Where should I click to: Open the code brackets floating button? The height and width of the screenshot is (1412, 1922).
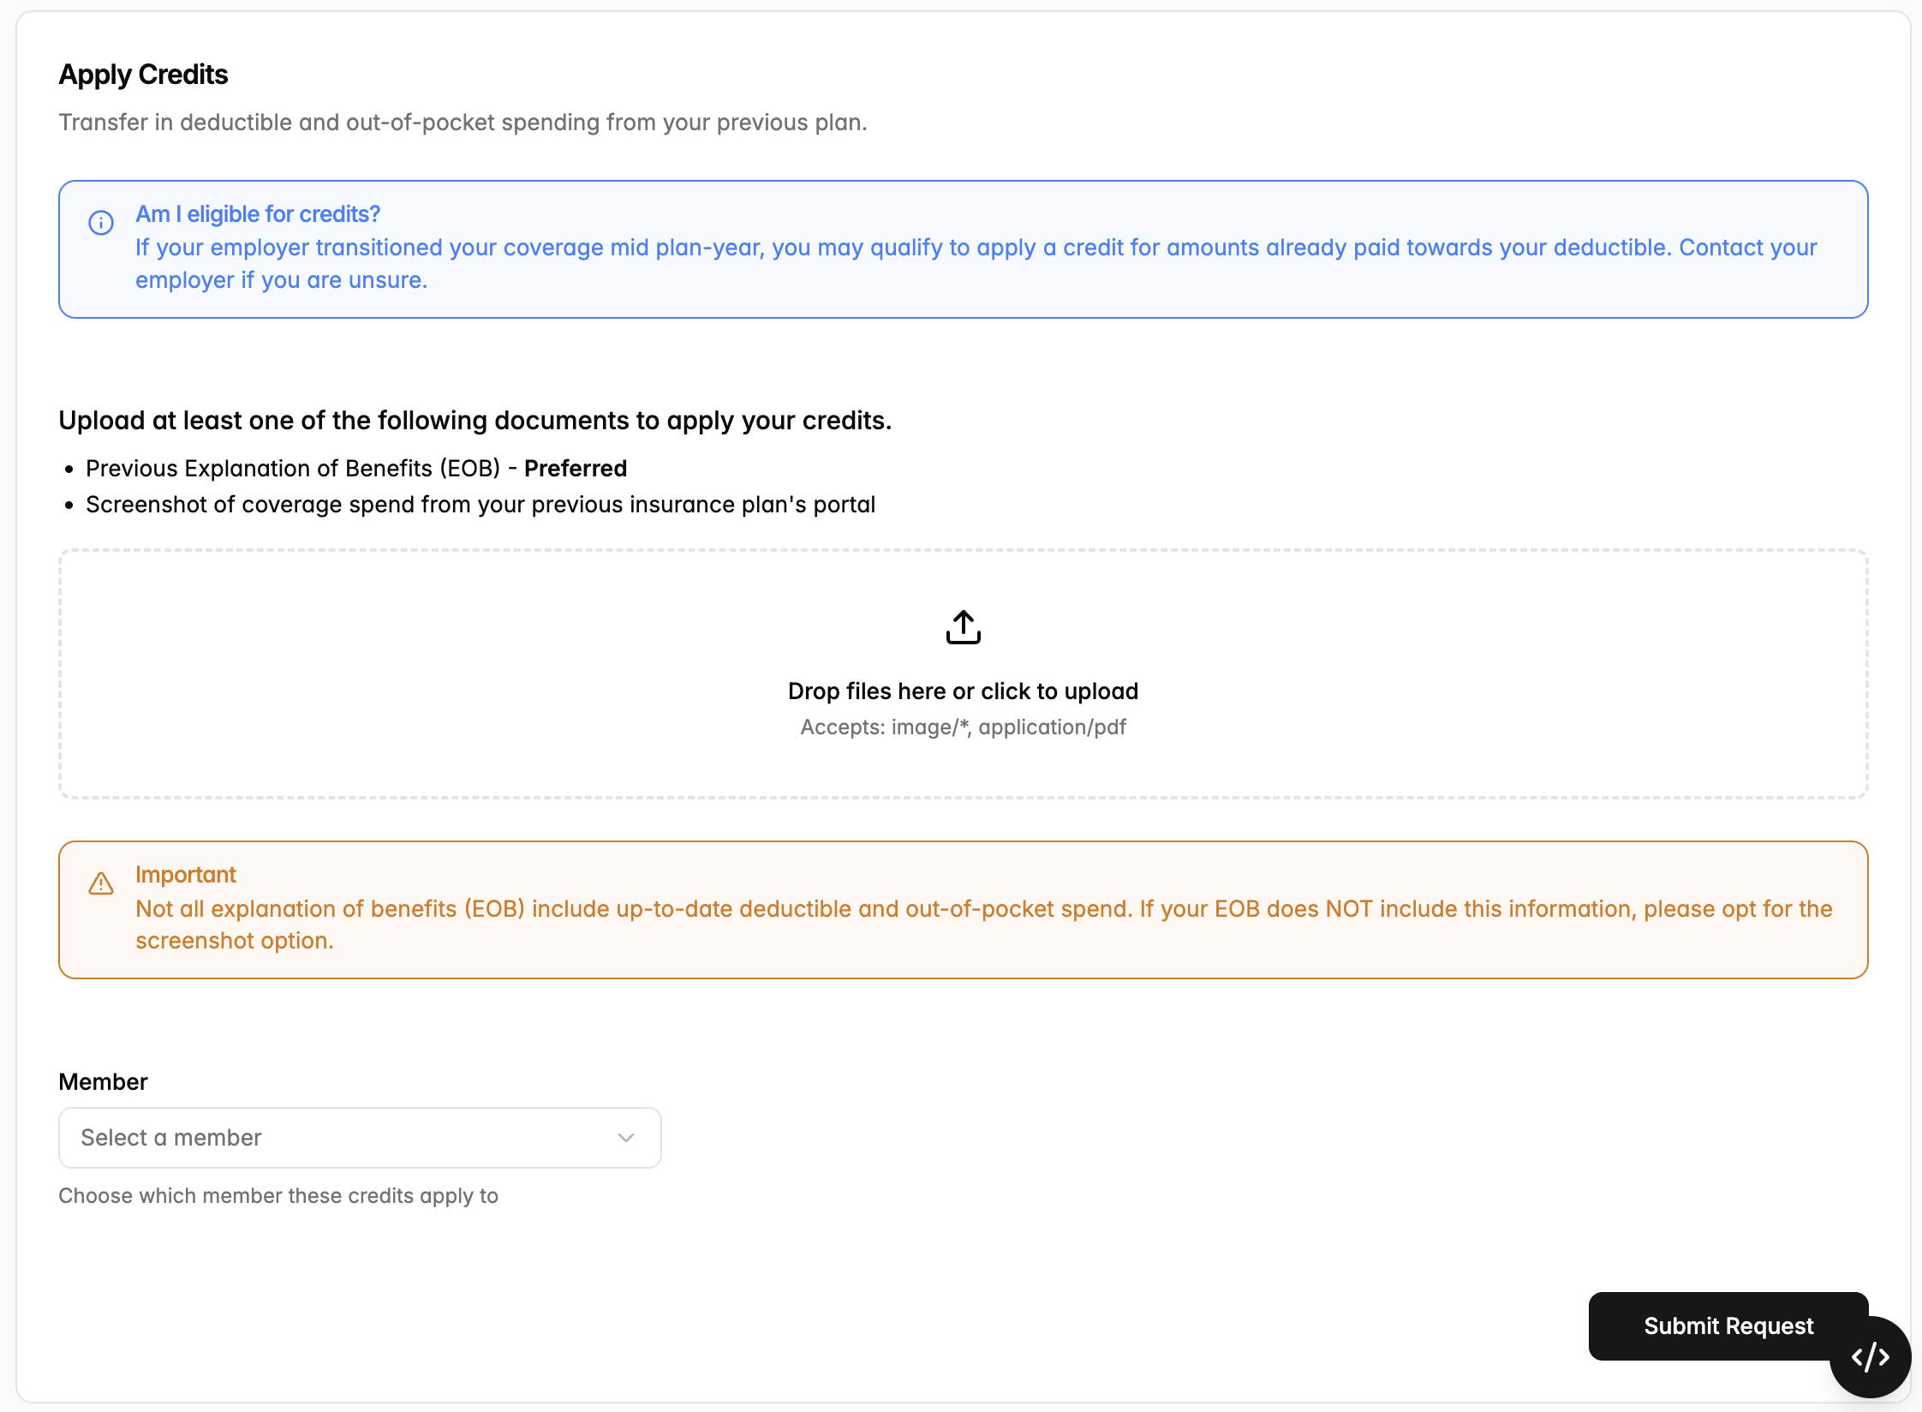tap(1870, 1357)
